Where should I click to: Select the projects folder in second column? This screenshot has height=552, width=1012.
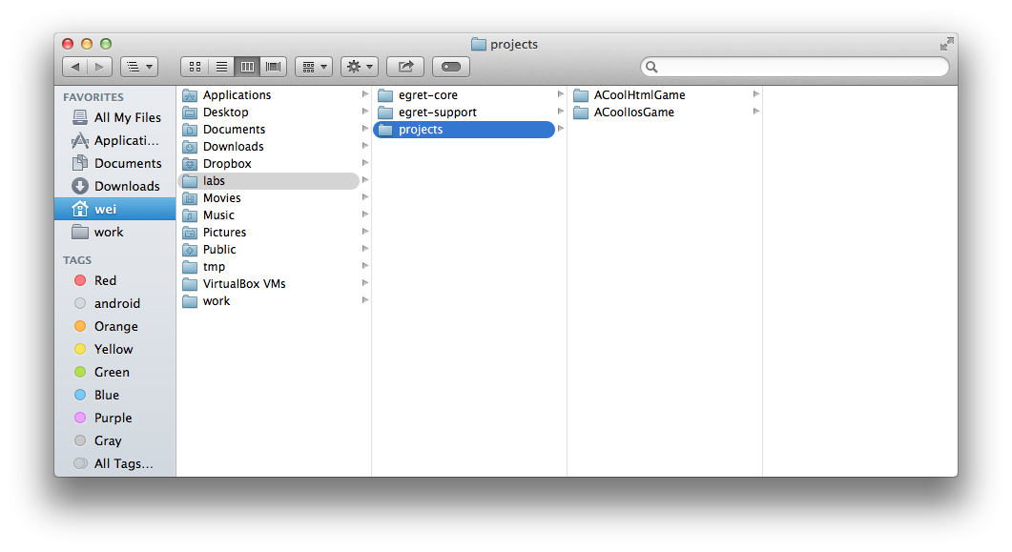[465, 129]
